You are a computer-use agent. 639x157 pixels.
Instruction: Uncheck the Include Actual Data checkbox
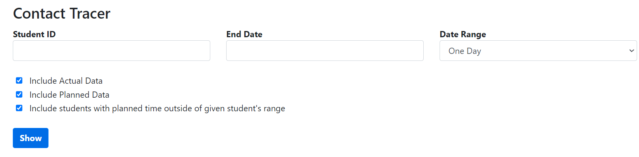coord(19,81)
